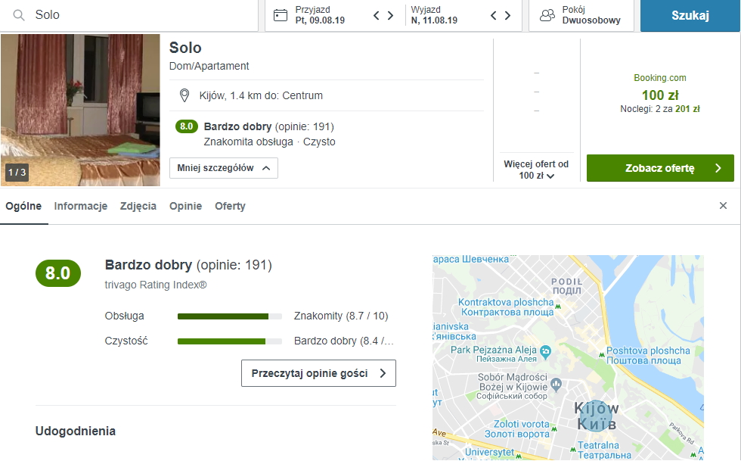Viewport: 741px width, 461px height.
Task: Click the check-in calendar icon
Action: click(x=281, y=15)
